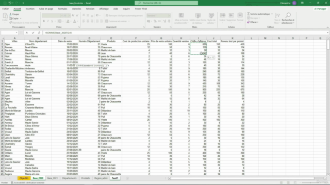Choose font color with the A swatch
The width and height of the screenshot is (330, 185).
[x=74, y=21]
